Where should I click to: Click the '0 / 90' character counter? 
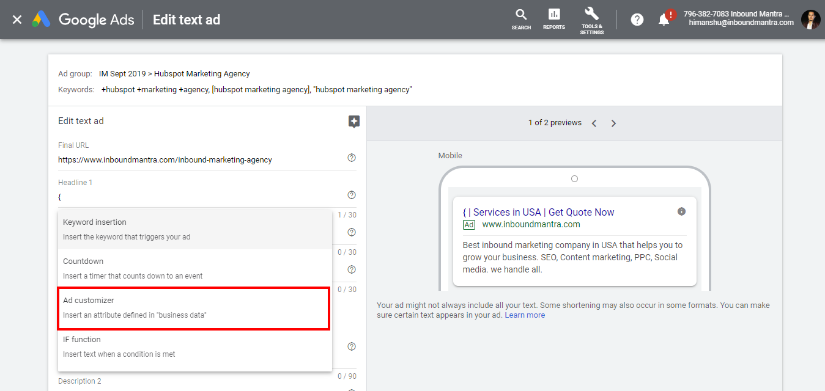(347, 376)
